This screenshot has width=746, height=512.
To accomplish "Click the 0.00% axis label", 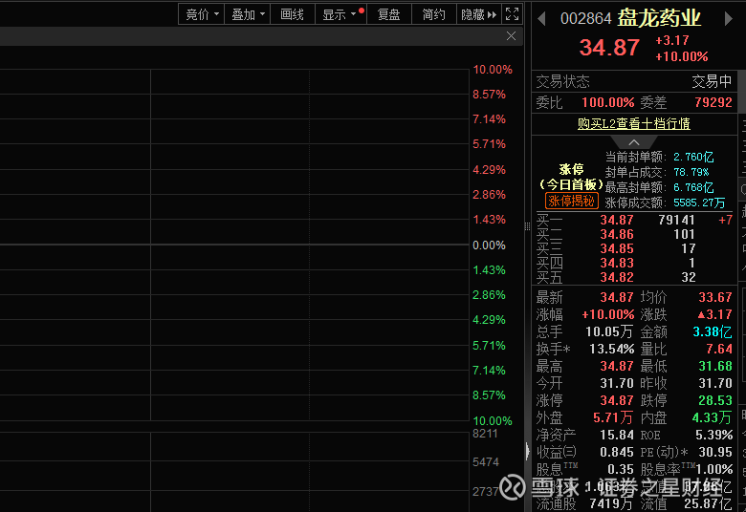I will coord(489,245).
